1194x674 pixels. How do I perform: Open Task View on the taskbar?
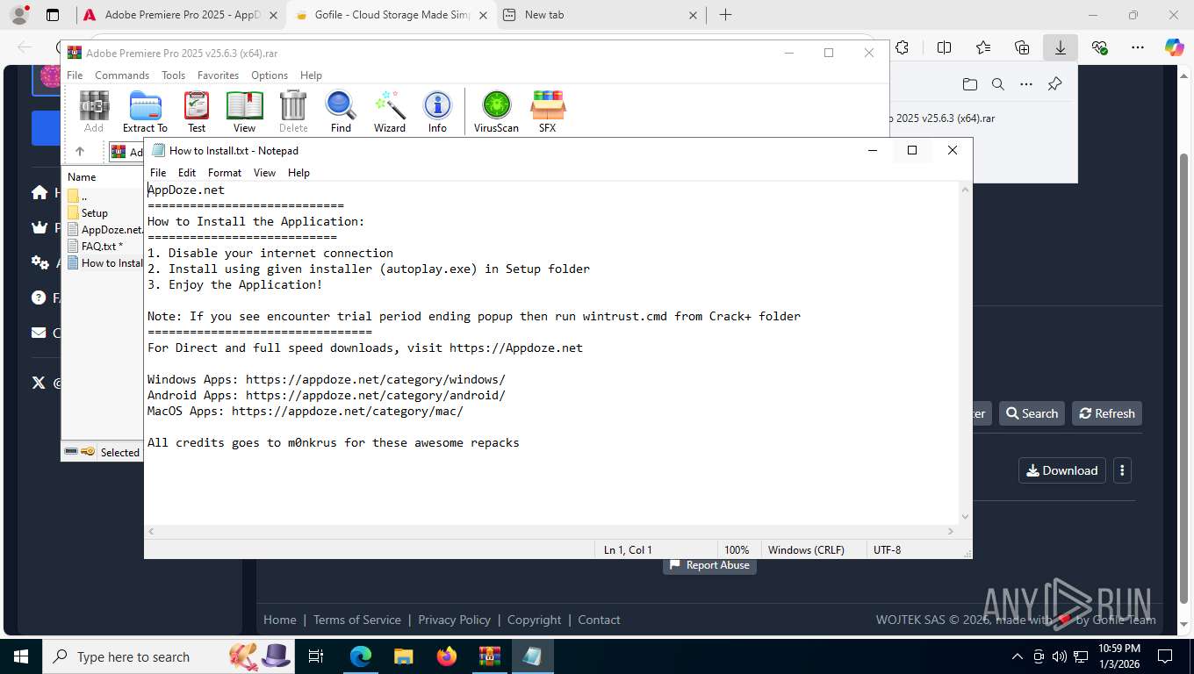pos(316,656)
